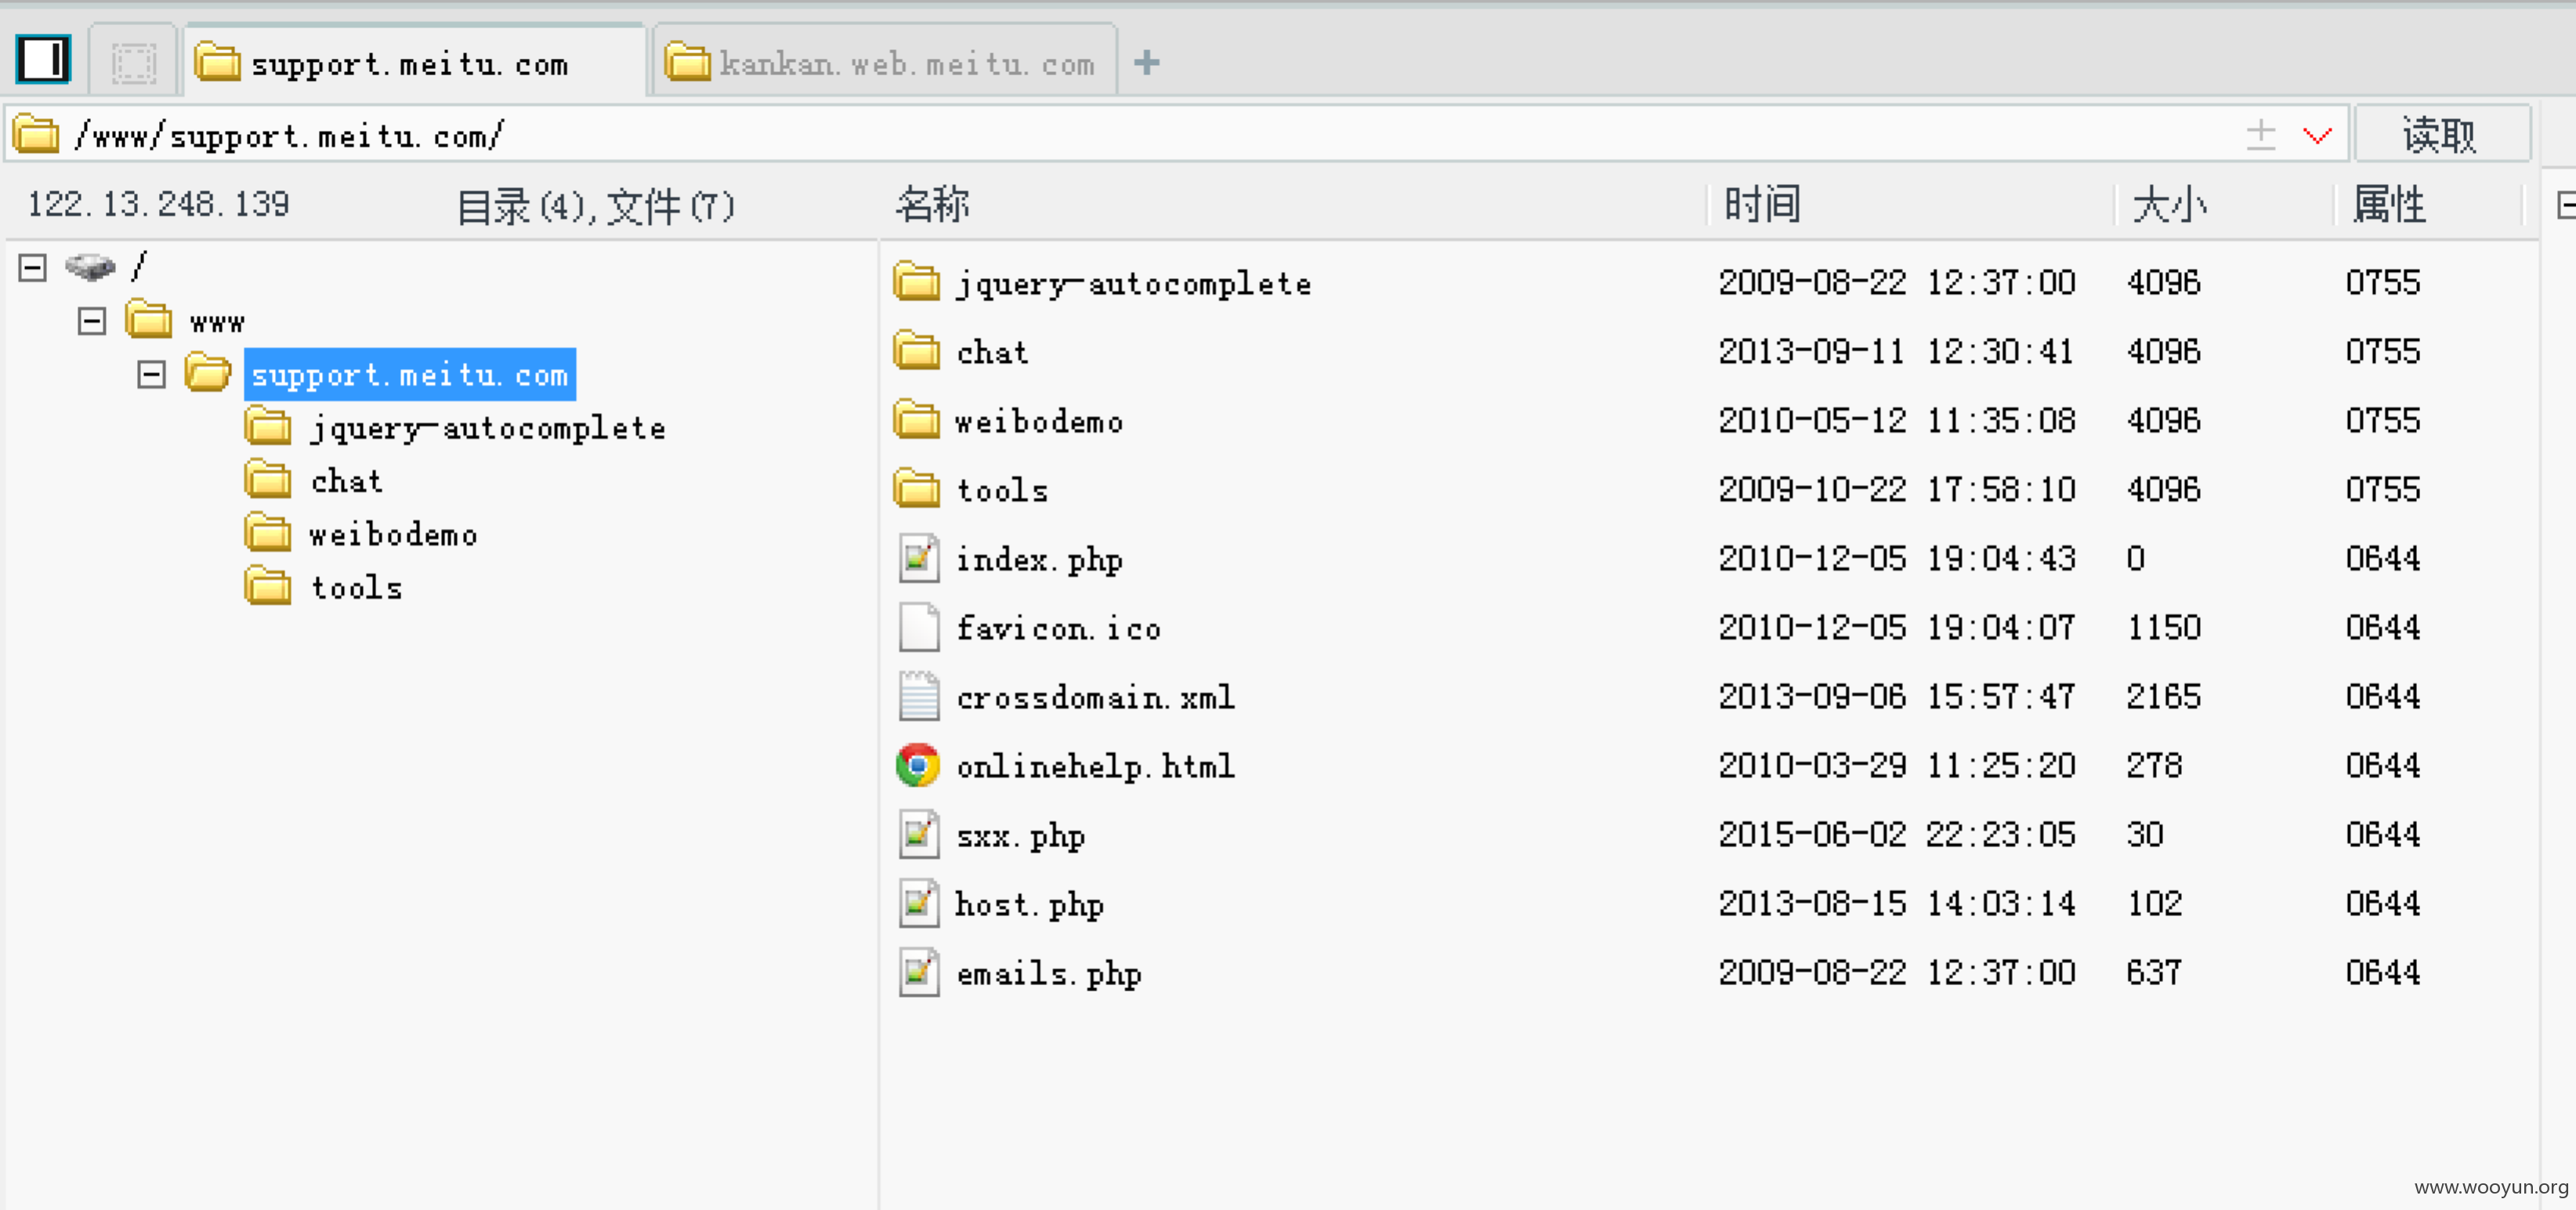Click the www folder icon in tree
The image size is (2576, 1210).
click(x=149, y=319)
